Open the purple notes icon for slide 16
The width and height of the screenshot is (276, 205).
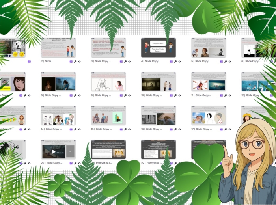171,129
